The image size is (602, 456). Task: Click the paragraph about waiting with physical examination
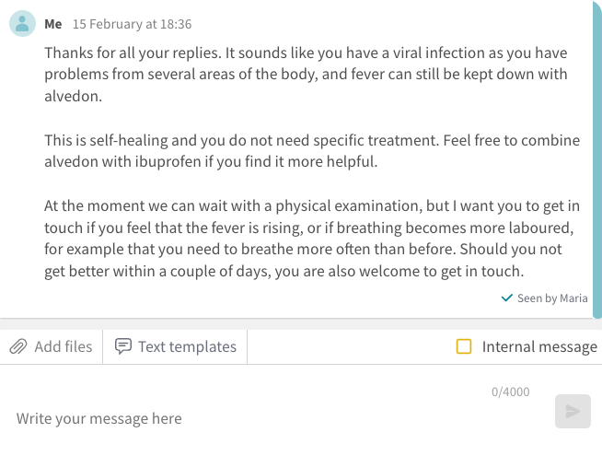tap(312, 239)
